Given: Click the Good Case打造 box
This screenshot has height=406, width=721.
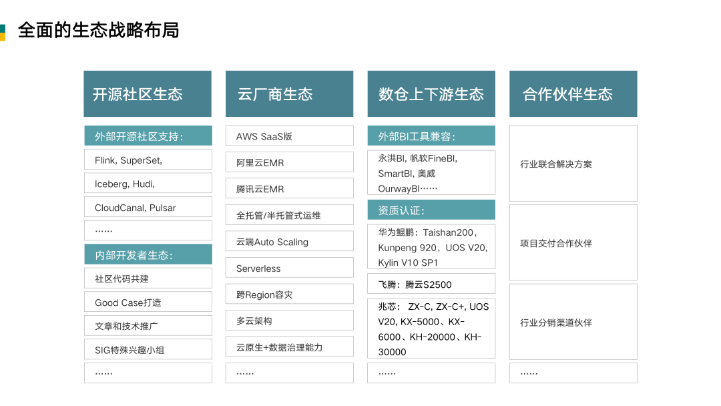Looking at the screenshot, I should 148,302.
